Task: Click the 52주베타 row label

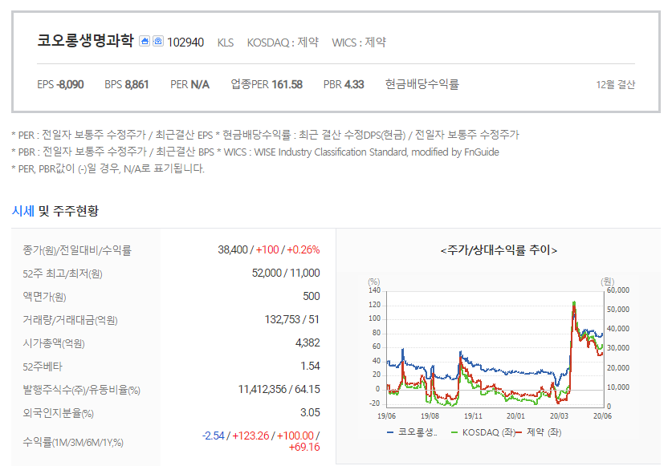Action: pos(43,367)
